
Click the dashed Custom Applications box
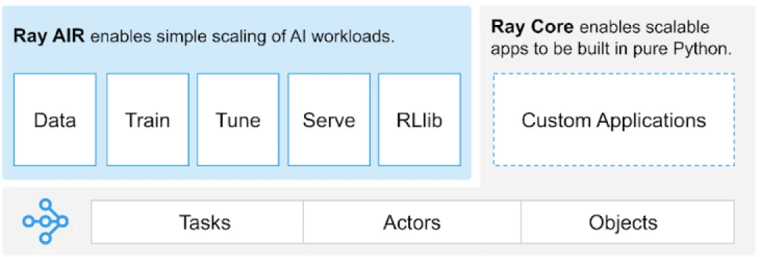pos(614,119)
